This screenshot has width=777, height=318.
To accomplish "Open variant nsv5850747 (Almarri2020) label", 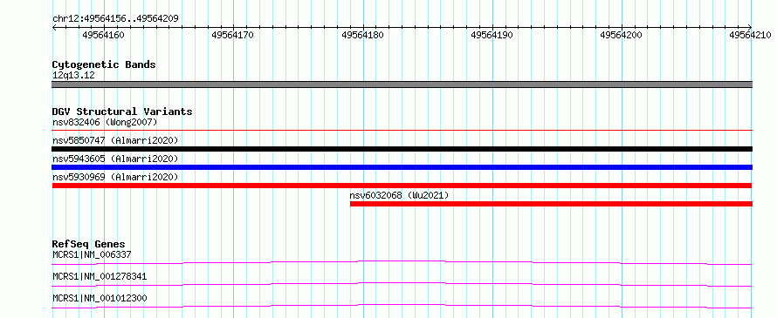I will tap(115, 140).
